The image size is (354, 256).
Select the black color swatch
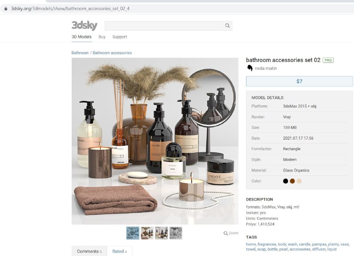click(285, 181)
